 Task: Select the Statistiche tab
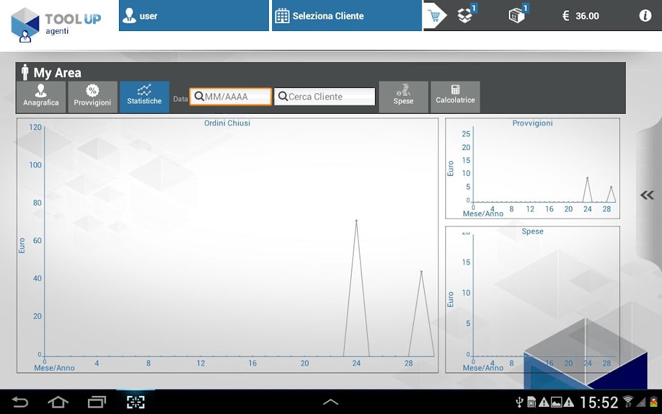(144, 97)
